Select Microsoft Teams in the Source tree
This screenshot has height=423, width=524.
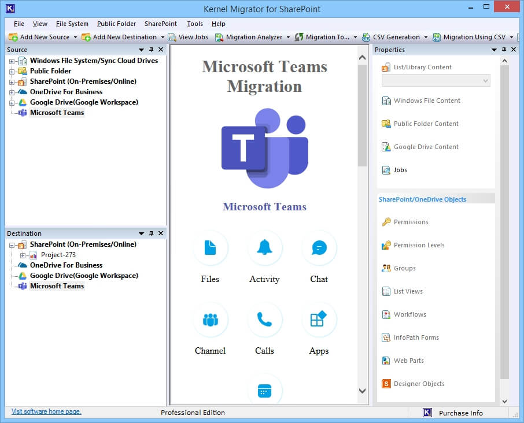[57, 113]
